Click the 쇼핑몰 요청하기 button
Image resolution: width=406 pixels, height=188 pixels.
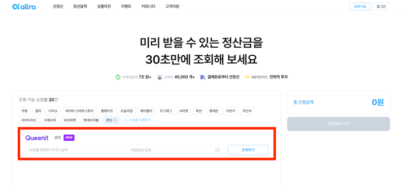point(138,120)
